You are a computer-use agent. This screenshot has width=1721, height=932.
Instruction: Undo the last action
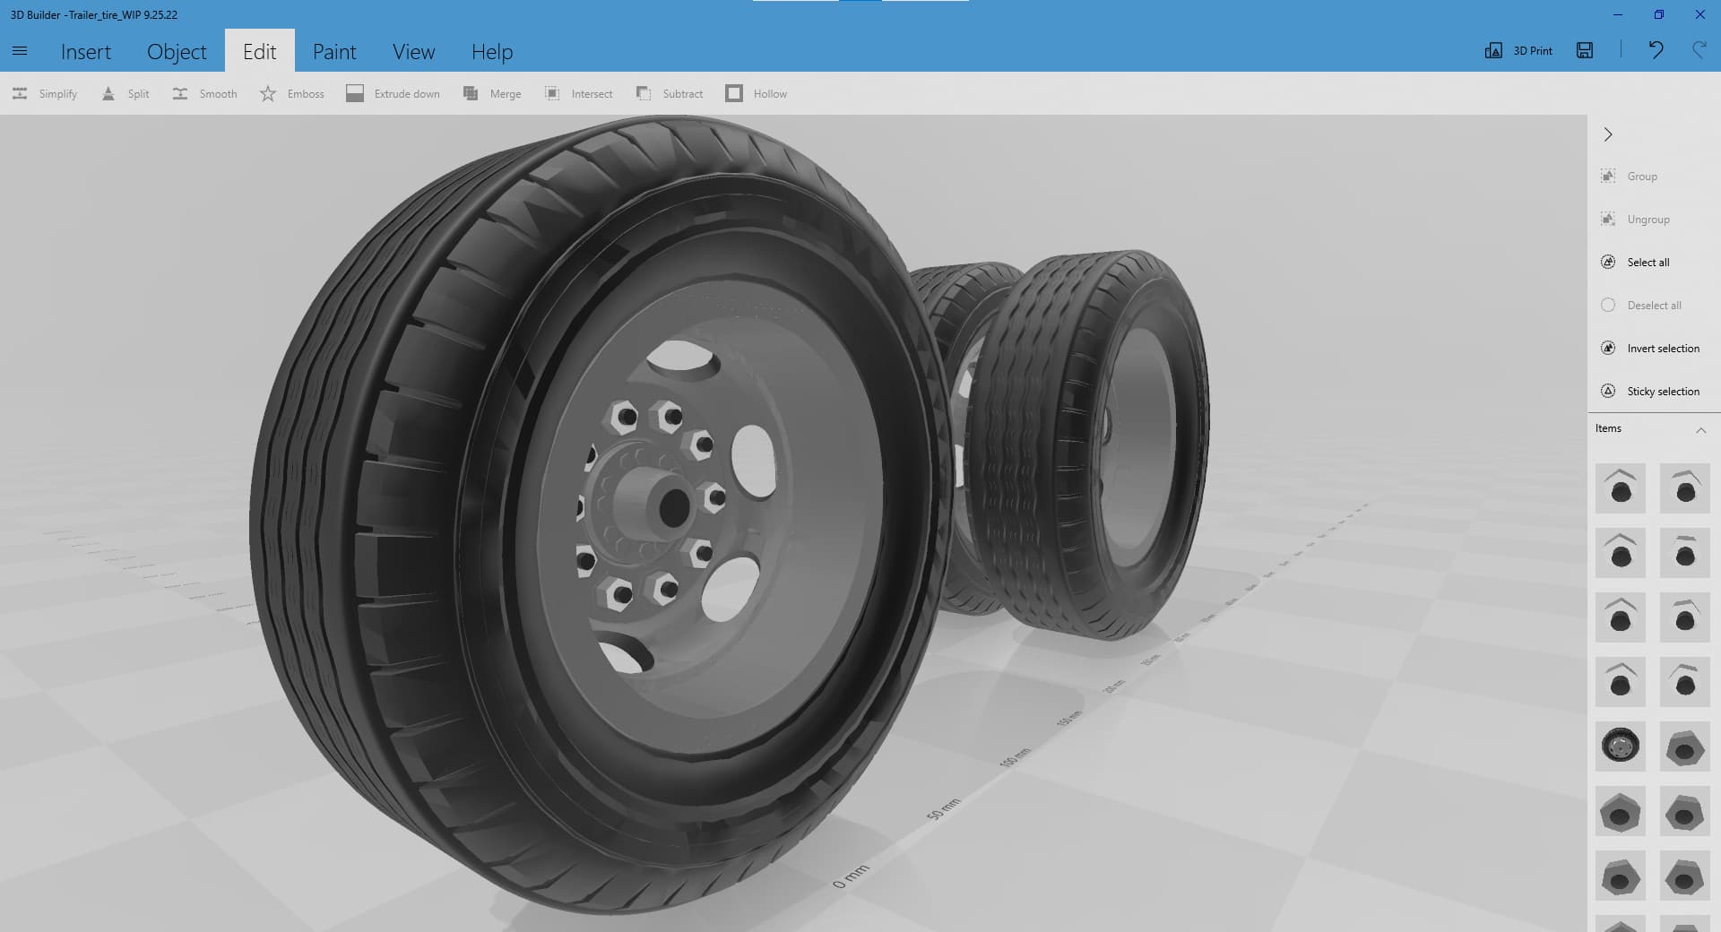coord(1656,50)
